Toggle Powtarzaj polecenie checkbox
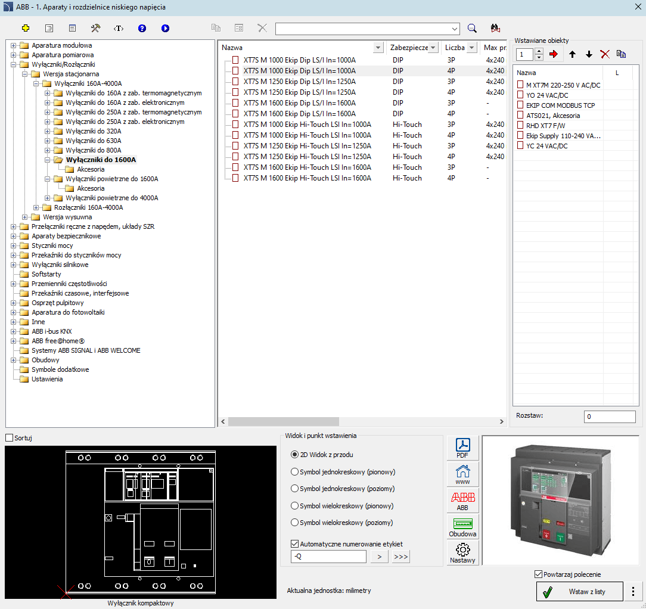 [538, 574]
